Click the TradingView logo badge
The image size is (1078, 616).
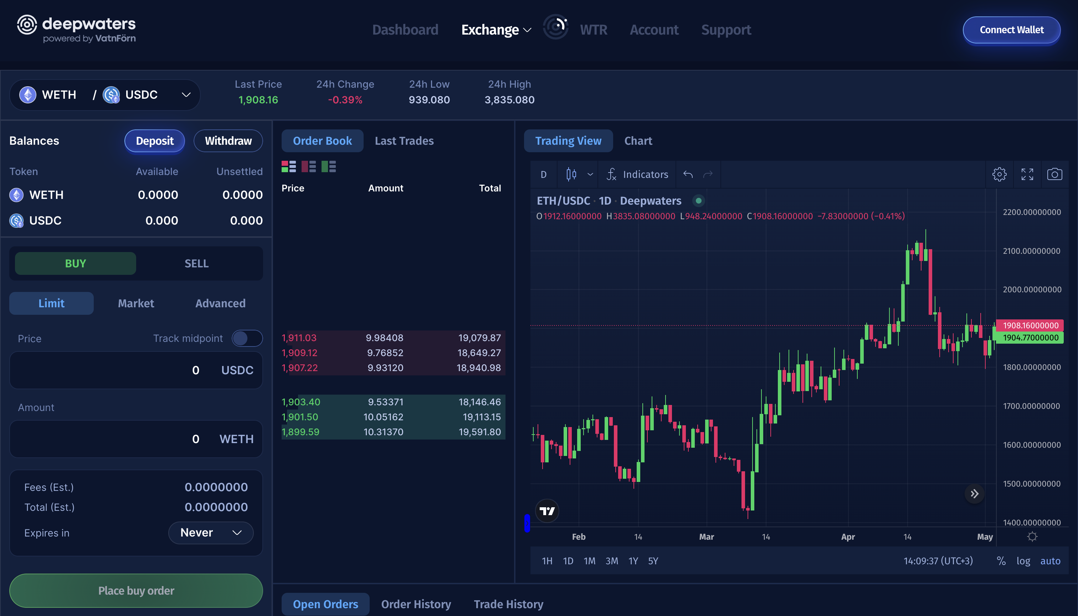pos(547,510)
